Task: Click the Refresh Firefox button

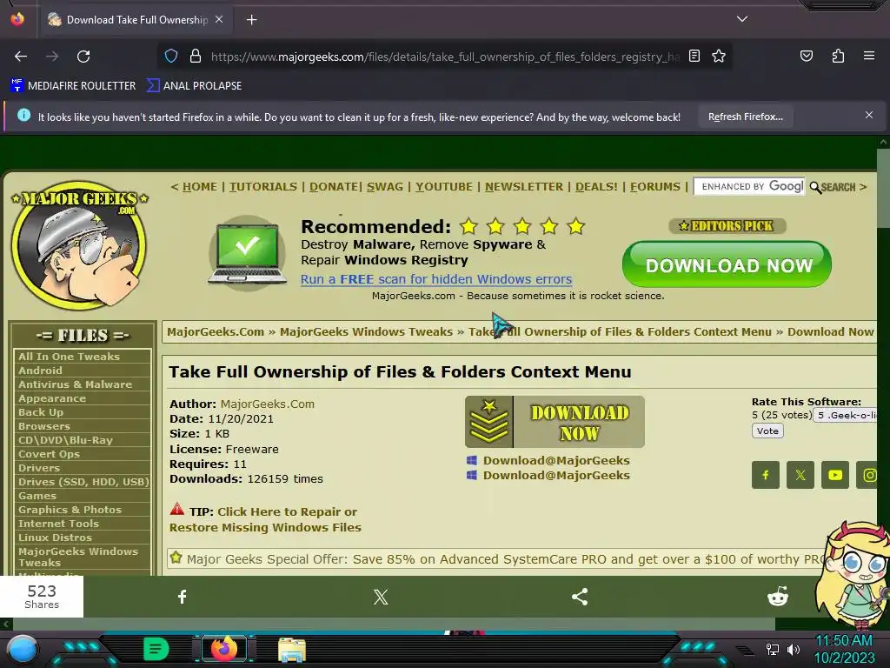Action: [745, 117]
